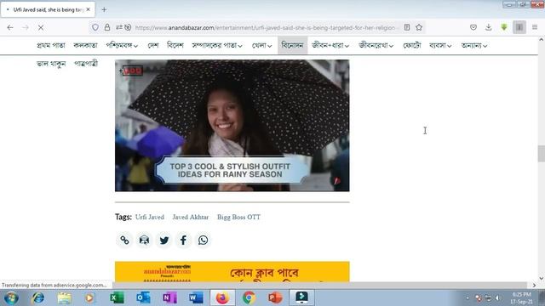This screenshot has height=306, width=545.
Task: Click the vertical scrollbar thumb
Action: pos(542,154)
